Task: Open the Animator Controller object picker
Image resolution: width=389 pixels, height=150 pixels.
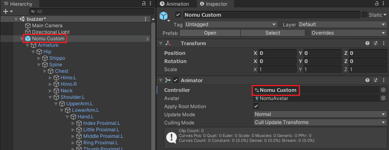Action: click(383, 90)
